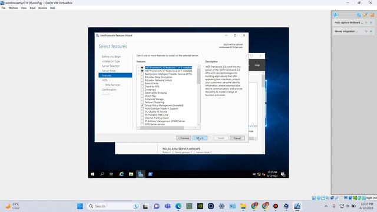
Task: Launch Internet Explorer from the guest taskbar
Action: pyautogui.click(x=121, y=174)
